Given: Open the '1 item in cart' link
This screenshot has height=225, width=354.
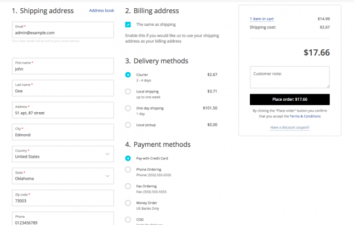Looking at the screenshot, I should (261, 19).
